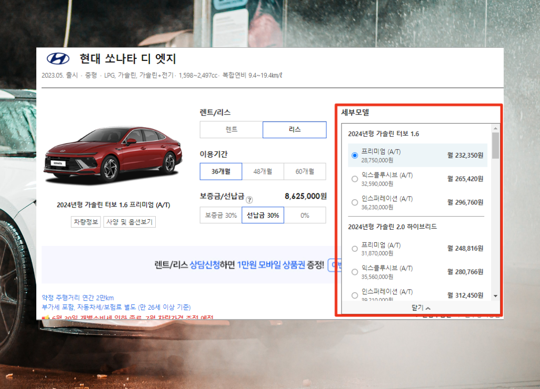Click the model list scroll-down arrow
The image size is (540, 389).
[495, 296]
